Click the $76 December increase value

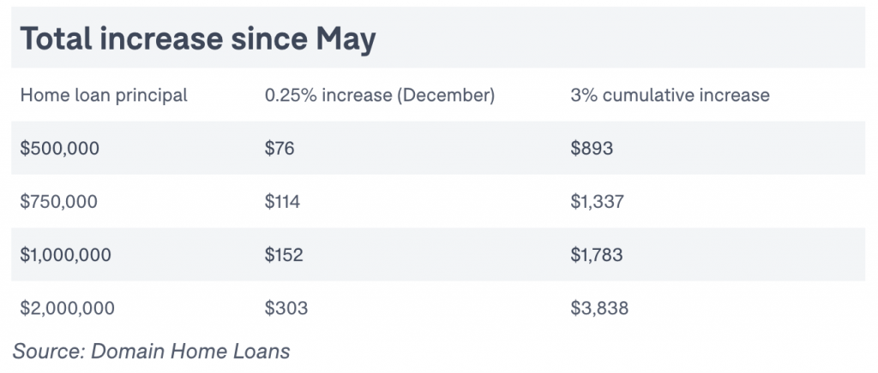pos(280,148)
